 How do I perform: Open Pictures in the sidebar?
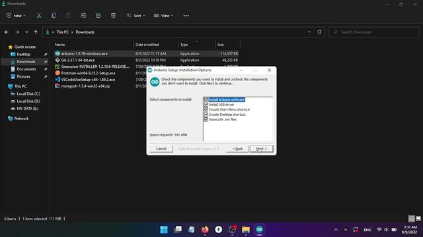click(23, 76)
